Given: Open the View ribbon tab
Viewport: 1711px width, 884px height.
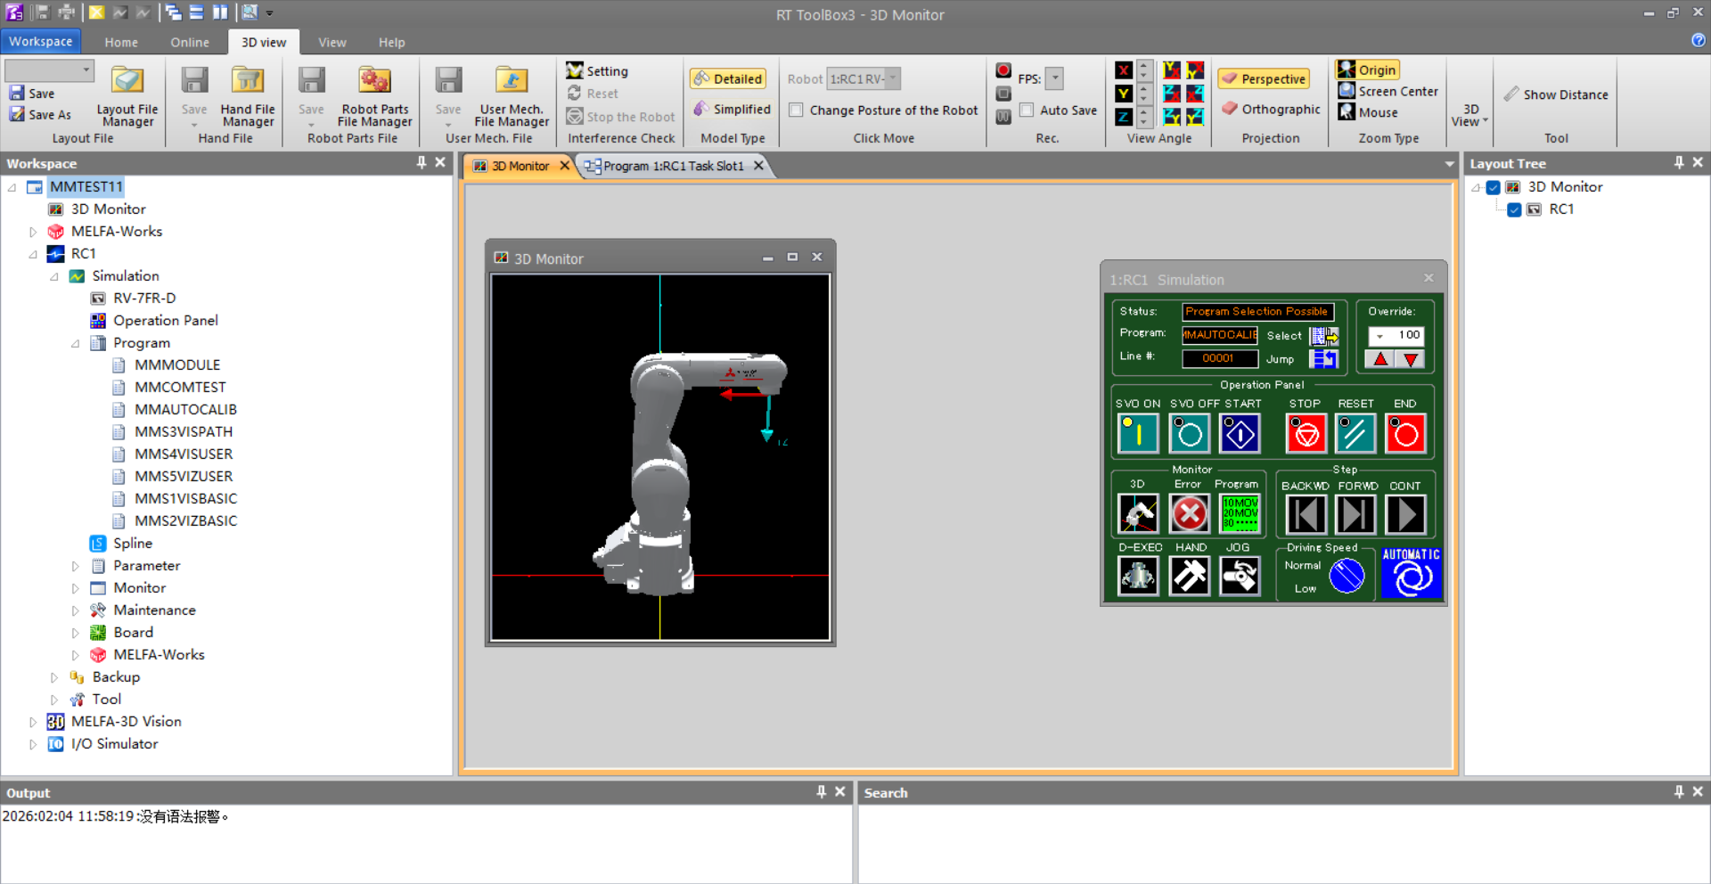Looking at the screenshot, I should coord(332,42).
